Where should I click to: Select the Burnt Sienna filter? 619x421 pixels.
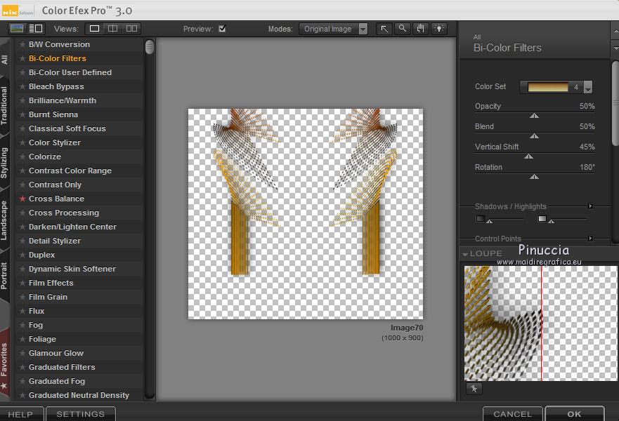coord(53,114)
